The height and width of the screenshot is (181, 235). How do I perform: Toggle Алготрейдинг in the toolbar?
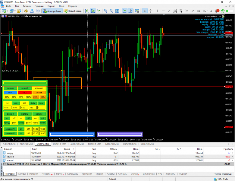click(x=52, y=11)
